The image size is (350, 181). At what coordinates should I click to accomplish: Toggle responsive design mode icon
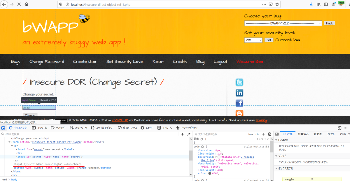click(339, 128)
